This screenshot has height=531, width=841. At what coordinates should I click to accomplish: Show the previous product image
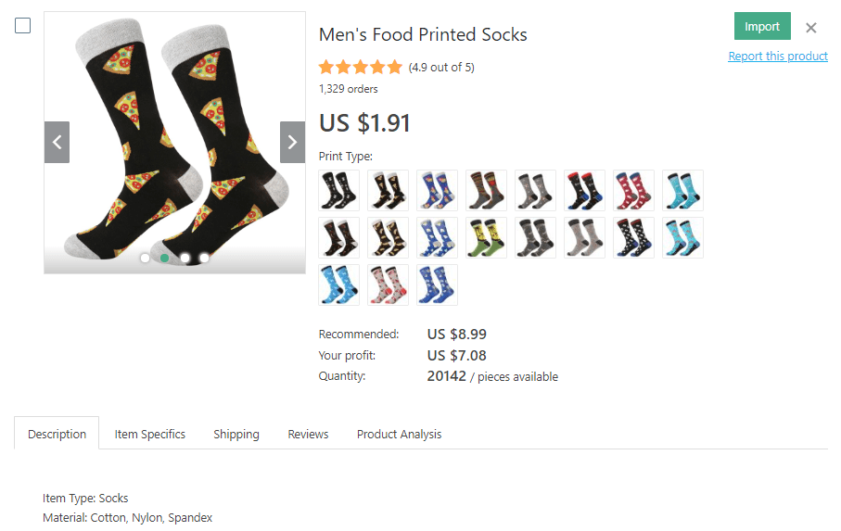coord(57,142)
